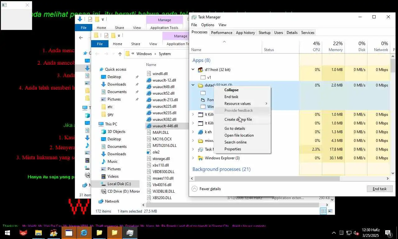398x239 pixels.
Task: Click Task Manager horizontal scrollbar
Action: coord(267,179)
